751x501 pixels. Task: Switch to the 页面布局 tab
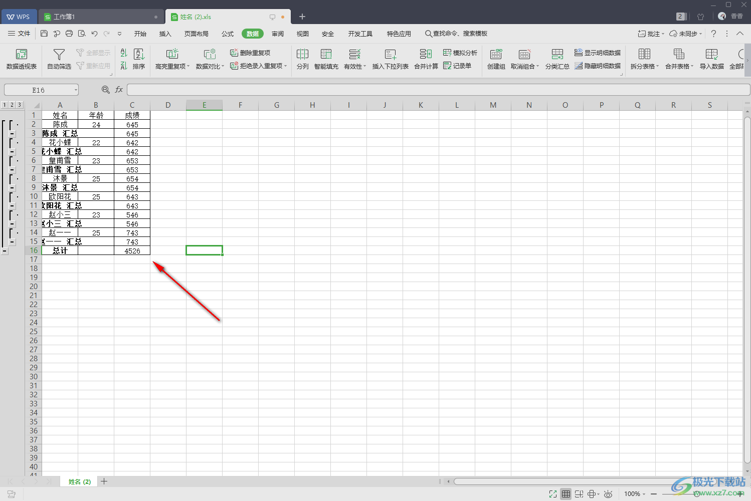click(x=197, y=34)
